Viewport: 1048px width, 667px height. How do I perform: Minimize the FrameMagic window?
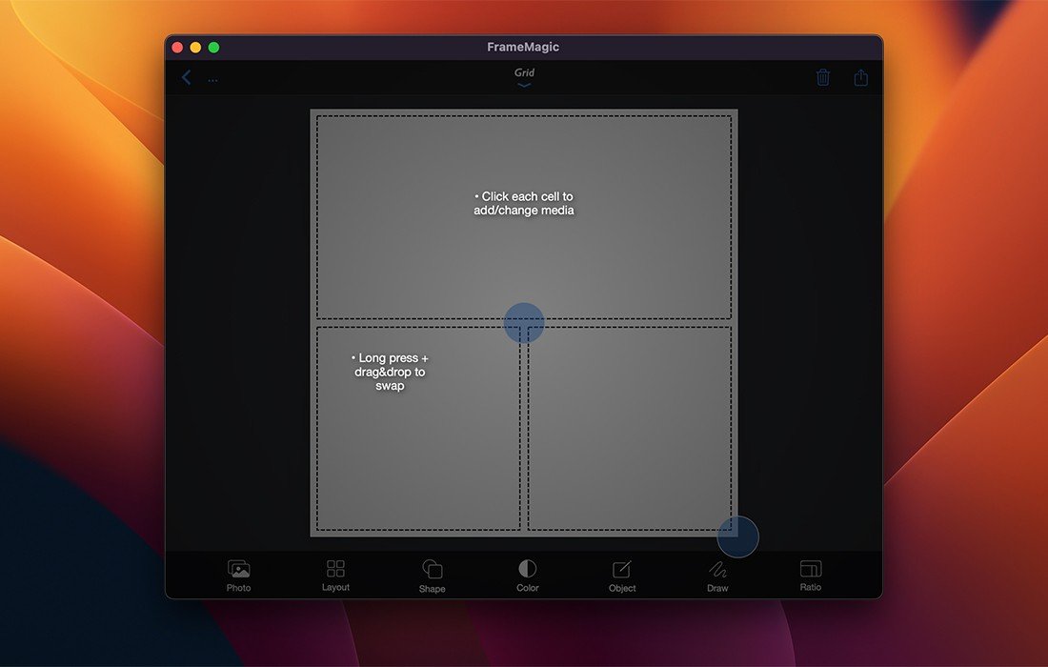point(195,48)
